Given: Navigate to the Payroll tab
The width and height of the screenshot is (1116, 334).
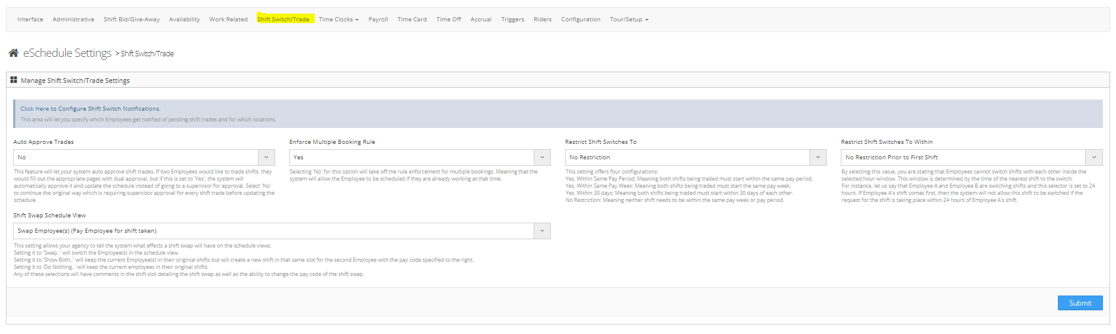Looking at the screenshot, I should pyautogui.click(x=378, y=20).
